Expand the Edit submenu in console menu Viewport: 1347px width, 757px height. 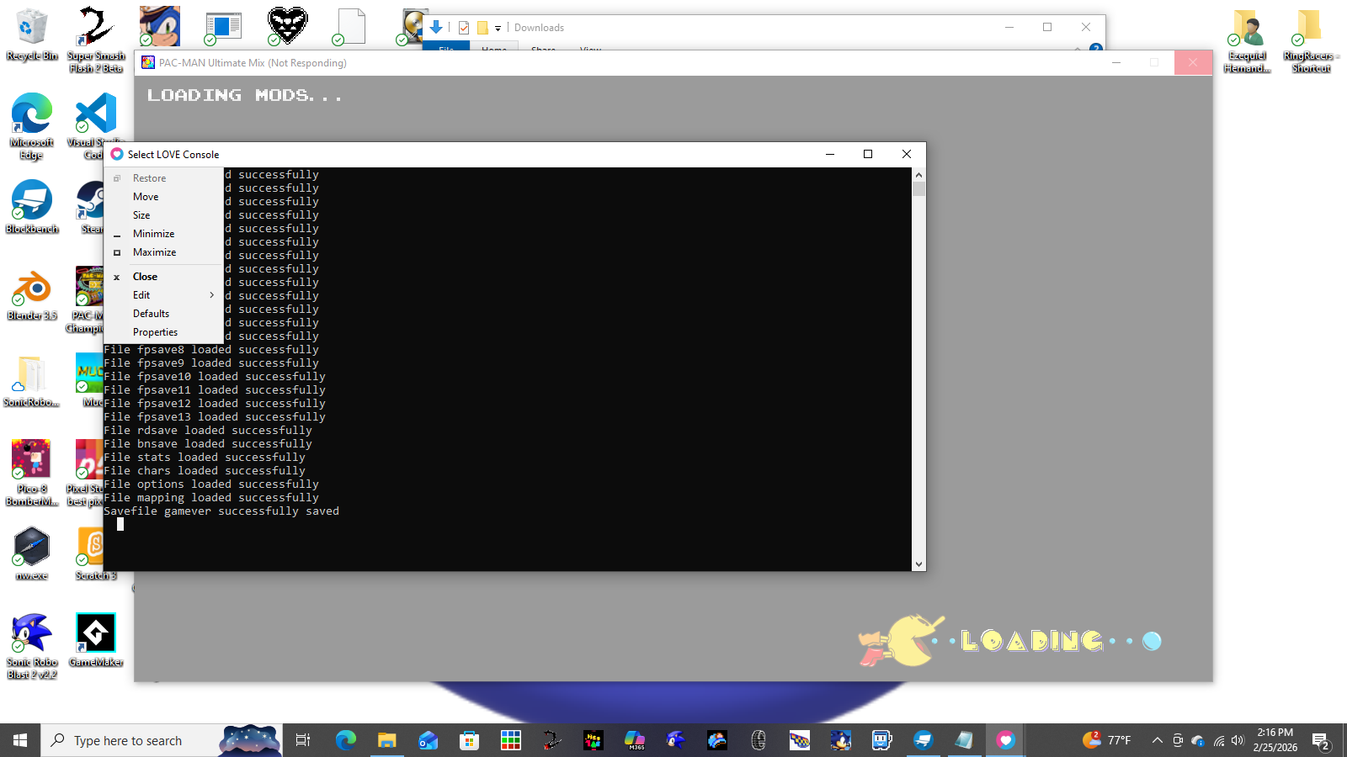coord(163,295)
